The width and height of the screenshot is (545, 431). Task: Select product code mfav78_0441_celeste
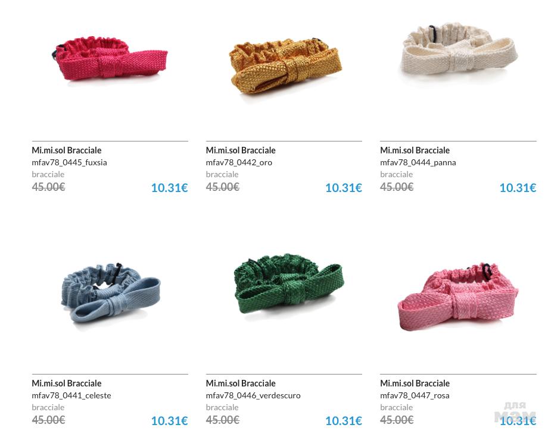click(x=71, y=395)
